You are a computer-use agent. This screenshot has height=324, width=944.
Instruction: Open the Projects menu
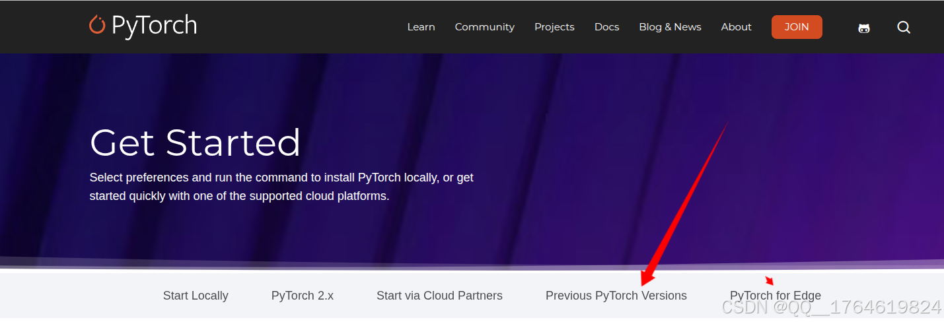pyautogui.click(x=554, y=27)
